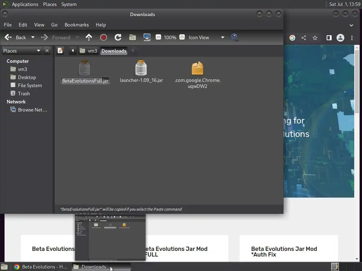Bookmark the page with Chrome star icon
This screenshot has height=271, width=362.
pos(315,37)
